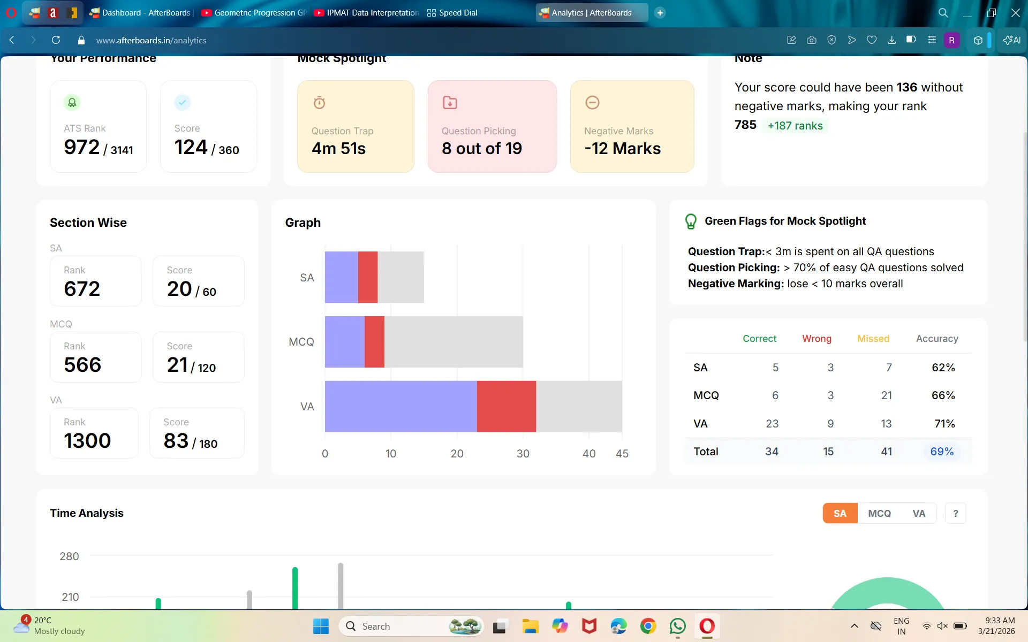Click the red Wrong segment of VA bar
The image size is (1028, 642).
506,407
